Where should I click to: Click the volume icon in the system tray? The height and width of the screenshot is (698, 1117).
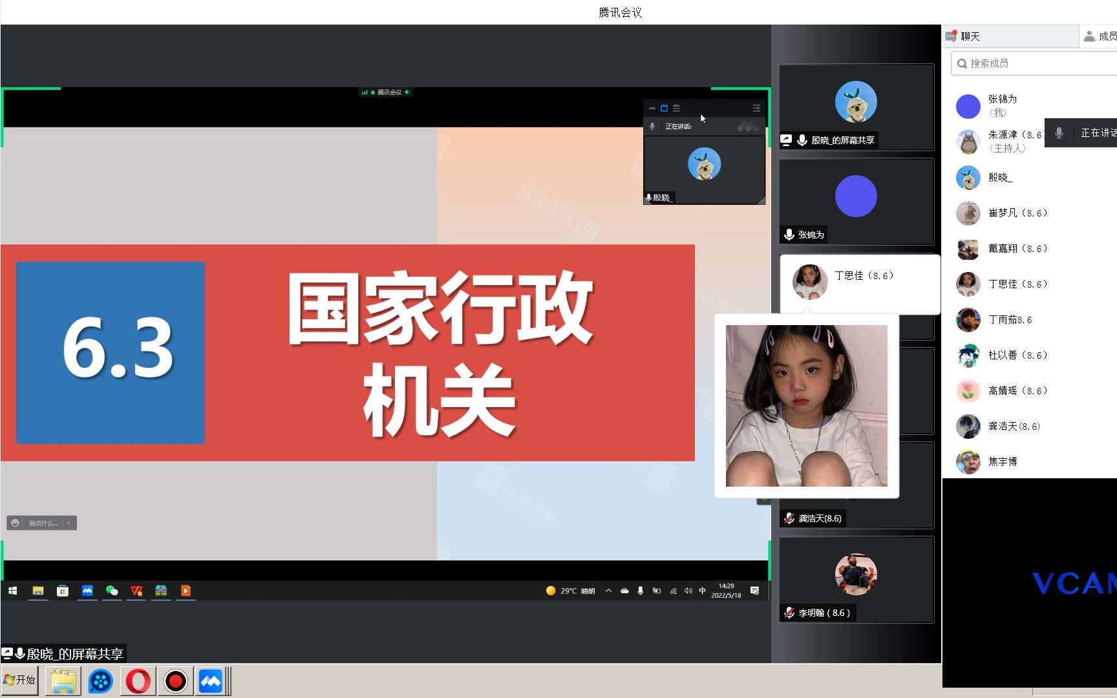coord(687,590)
